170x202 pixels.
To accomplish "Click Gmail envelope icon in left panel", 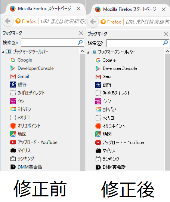I will pos(13,77).
